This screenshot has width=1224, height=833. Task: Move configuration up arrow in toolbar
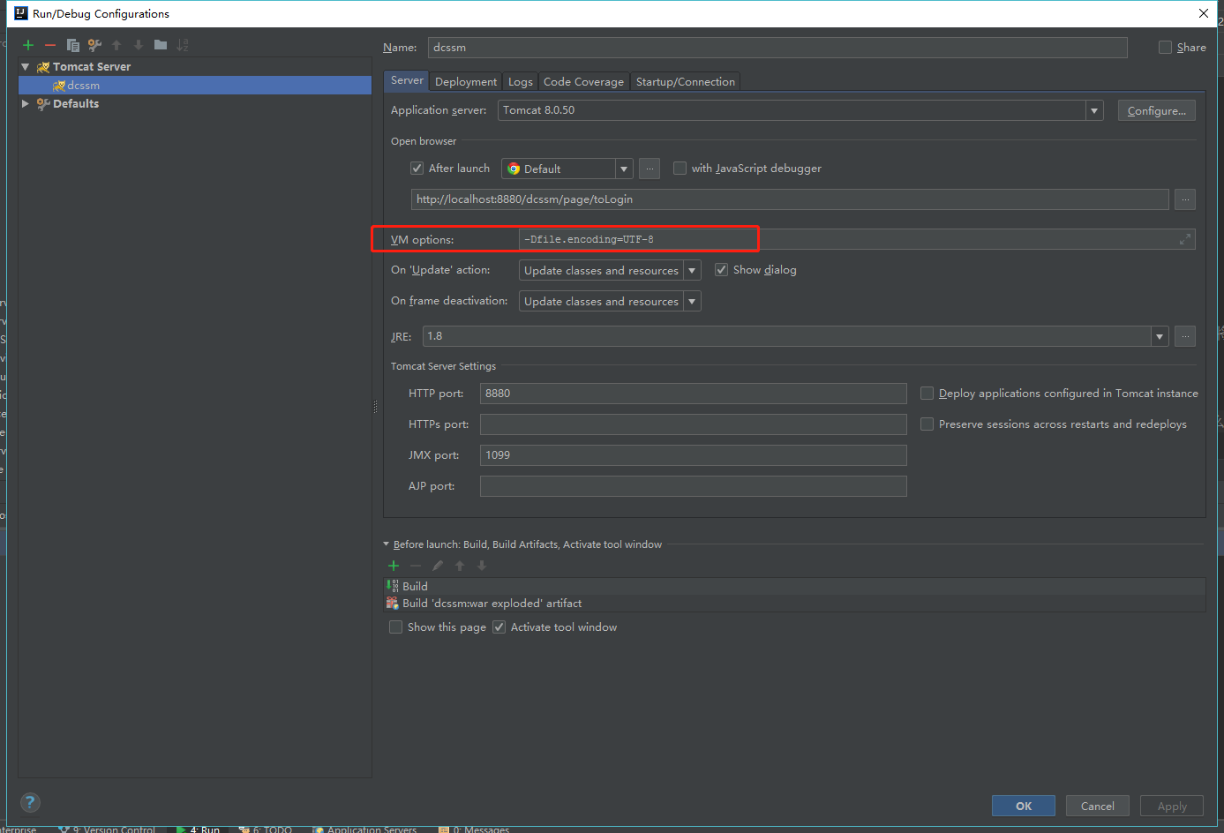pos(116,45)
